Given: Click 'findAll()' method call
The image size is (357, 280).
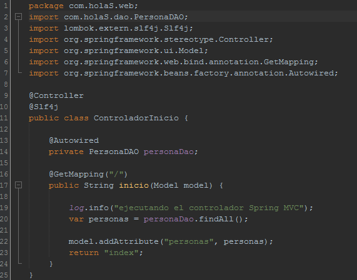Looking at the screenshot, I should [x=221, y=219].
